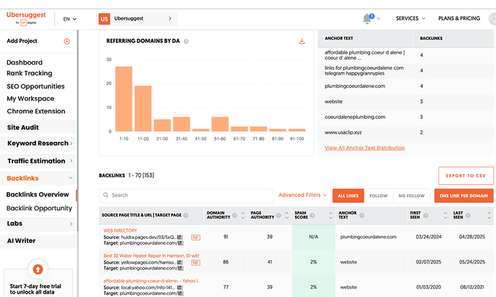Image resolution: width=496 pixels, height=297 pixels.
Task: Open SEO Opportunities
Action: 36,86
